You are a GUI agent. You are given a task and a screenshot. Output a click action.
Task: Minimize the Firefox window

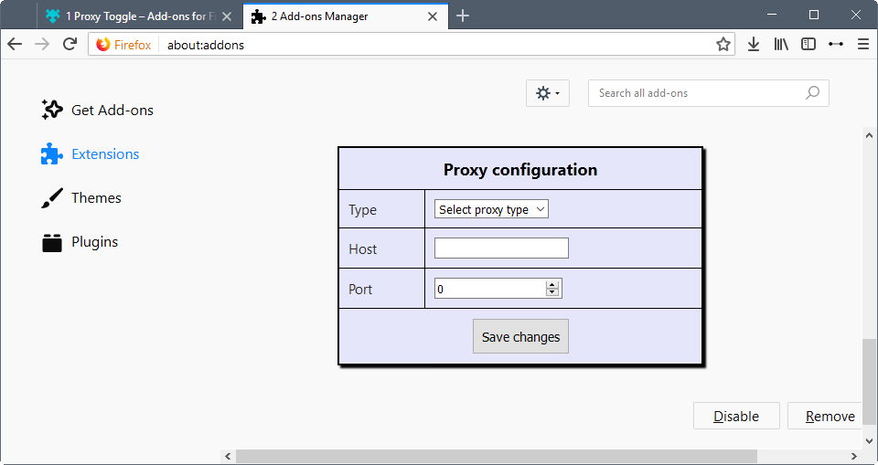[773, 16]
